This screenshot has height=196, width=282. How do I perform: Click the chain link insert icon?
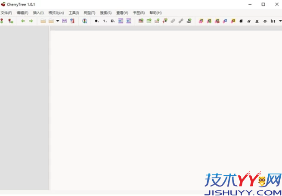[x=181, y=21]
